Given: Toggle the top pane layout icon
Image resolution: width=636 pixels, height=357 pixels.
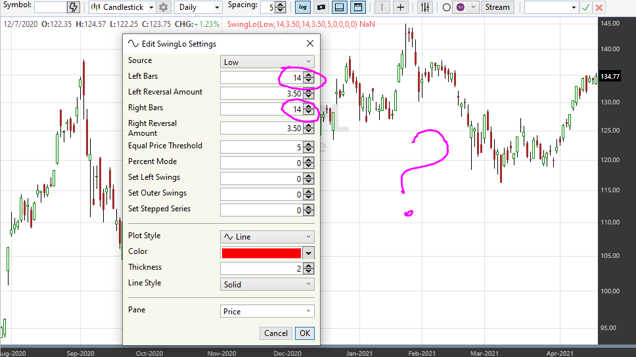Looking at the screenshot, I should pos(357,7).
